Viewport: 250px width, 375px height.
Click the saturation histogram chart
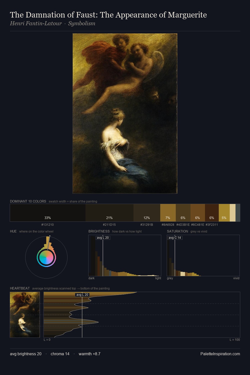click(x=203, y=255)
